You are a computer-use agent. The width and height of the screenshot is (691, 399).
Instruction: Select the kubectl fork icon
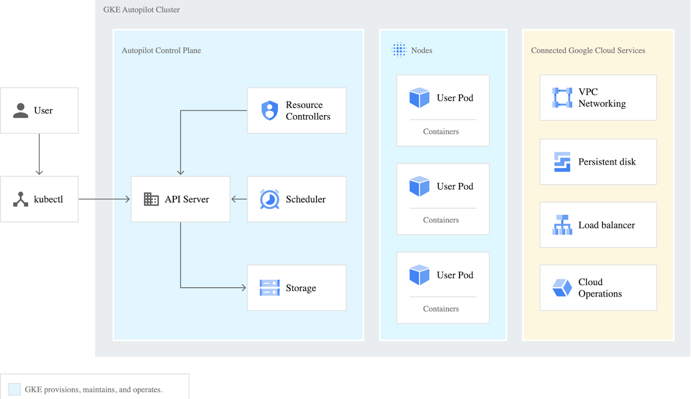[21, 199]
